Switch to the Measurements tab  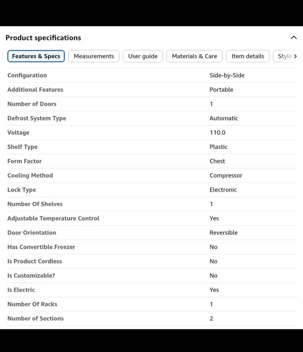[94, 56]
